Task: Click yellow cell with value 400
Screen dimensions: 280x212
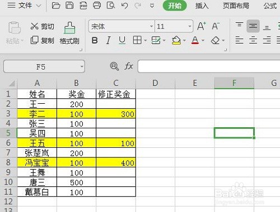Action: [x=116, y=162]
